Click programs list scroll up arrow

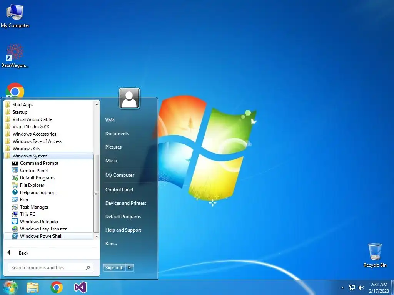[x=97, y=104]
